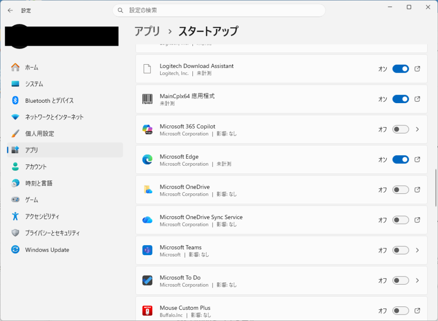Click the Personalization paintbrush icon
This screenshot has width=438, height=321.
pos(15,134)
